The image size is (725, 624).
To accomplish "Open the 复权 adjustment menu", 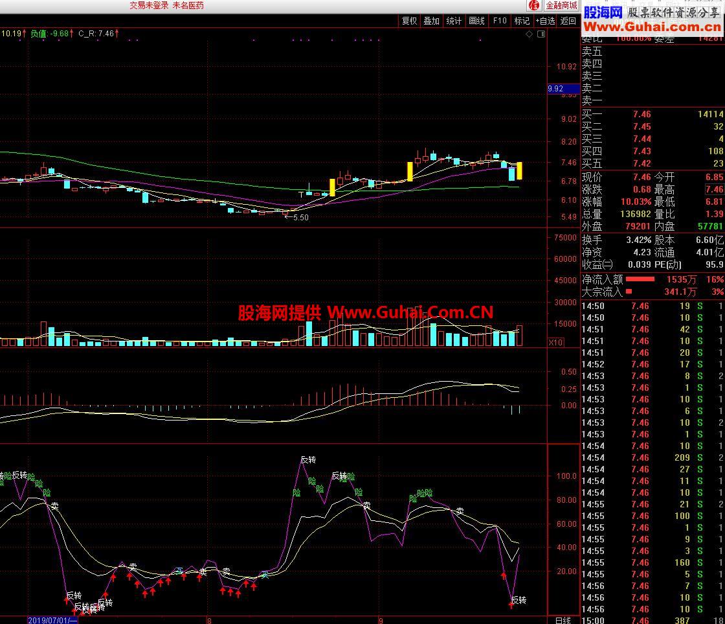I will coord(409,21).
